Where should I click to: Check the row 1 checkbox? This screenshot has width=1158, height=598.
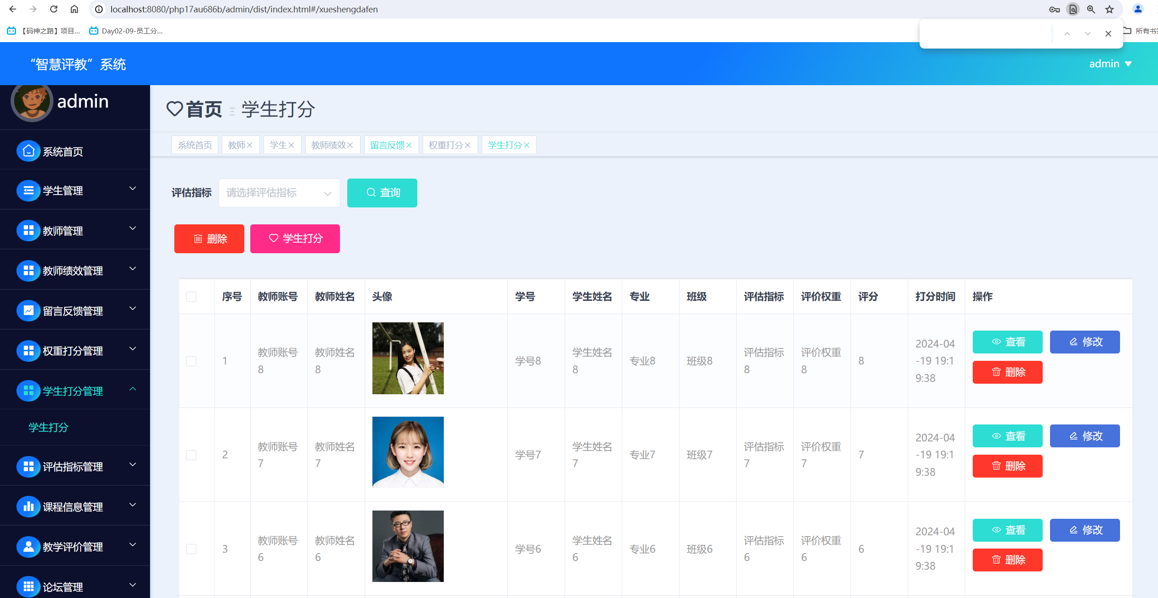point(191,361)
